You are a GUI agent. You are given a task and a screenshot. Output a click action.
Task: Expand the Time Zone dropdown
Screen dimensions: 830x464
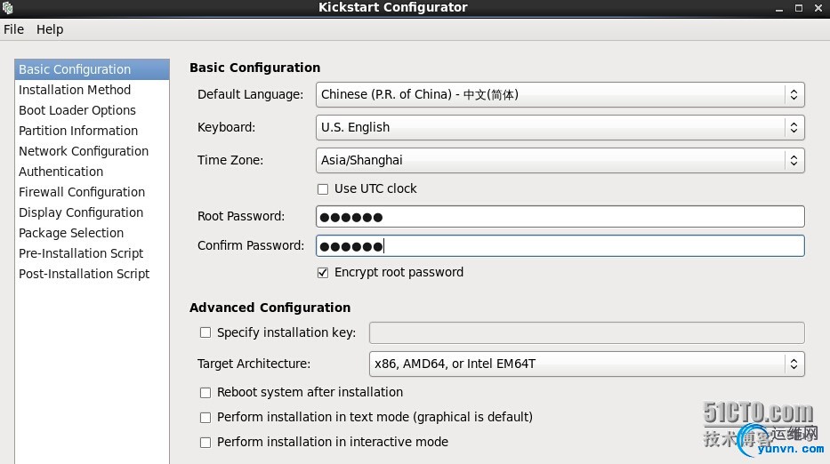(560, 160)
